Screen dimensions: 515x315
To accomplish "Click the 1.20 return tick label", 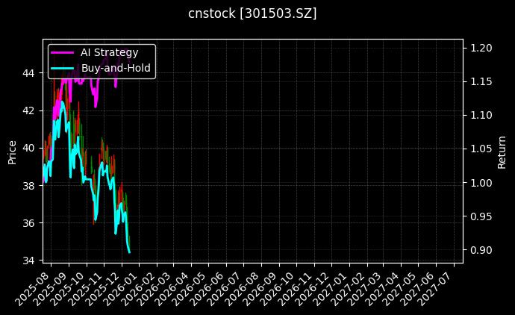I will [481, 48].
